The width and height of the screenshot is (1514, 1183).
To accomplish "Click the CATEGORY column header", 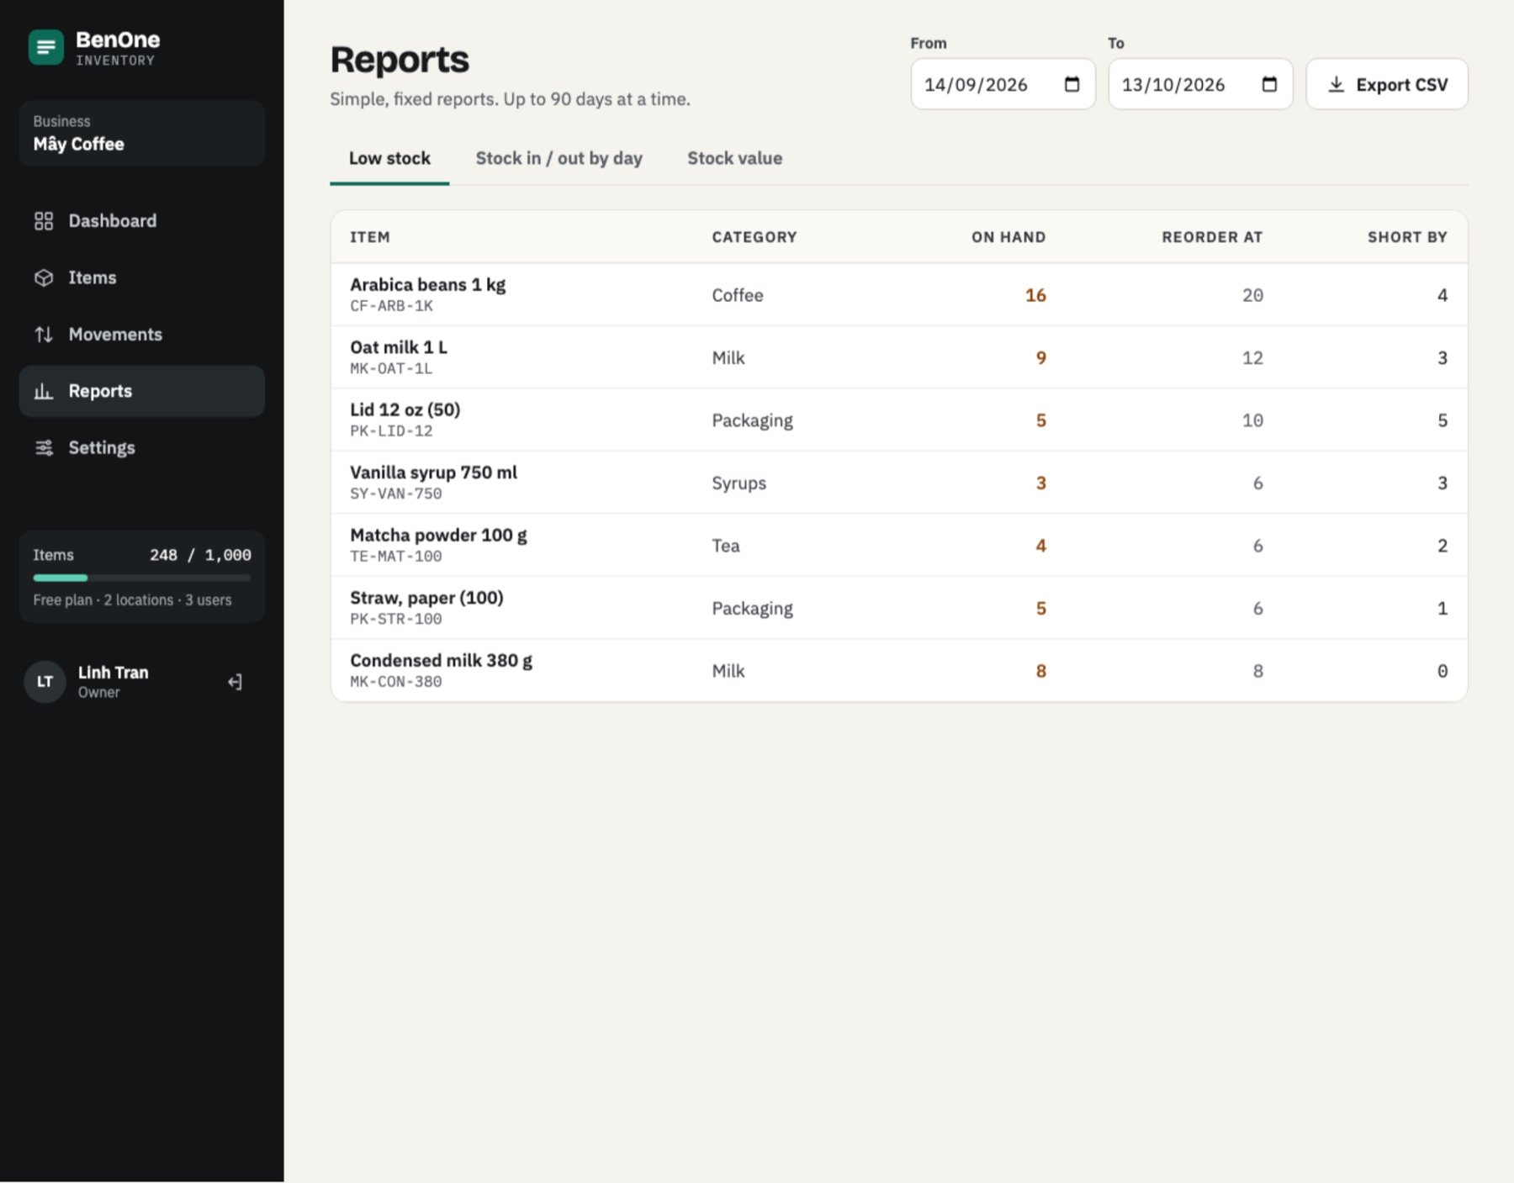I will pos(754,237).
